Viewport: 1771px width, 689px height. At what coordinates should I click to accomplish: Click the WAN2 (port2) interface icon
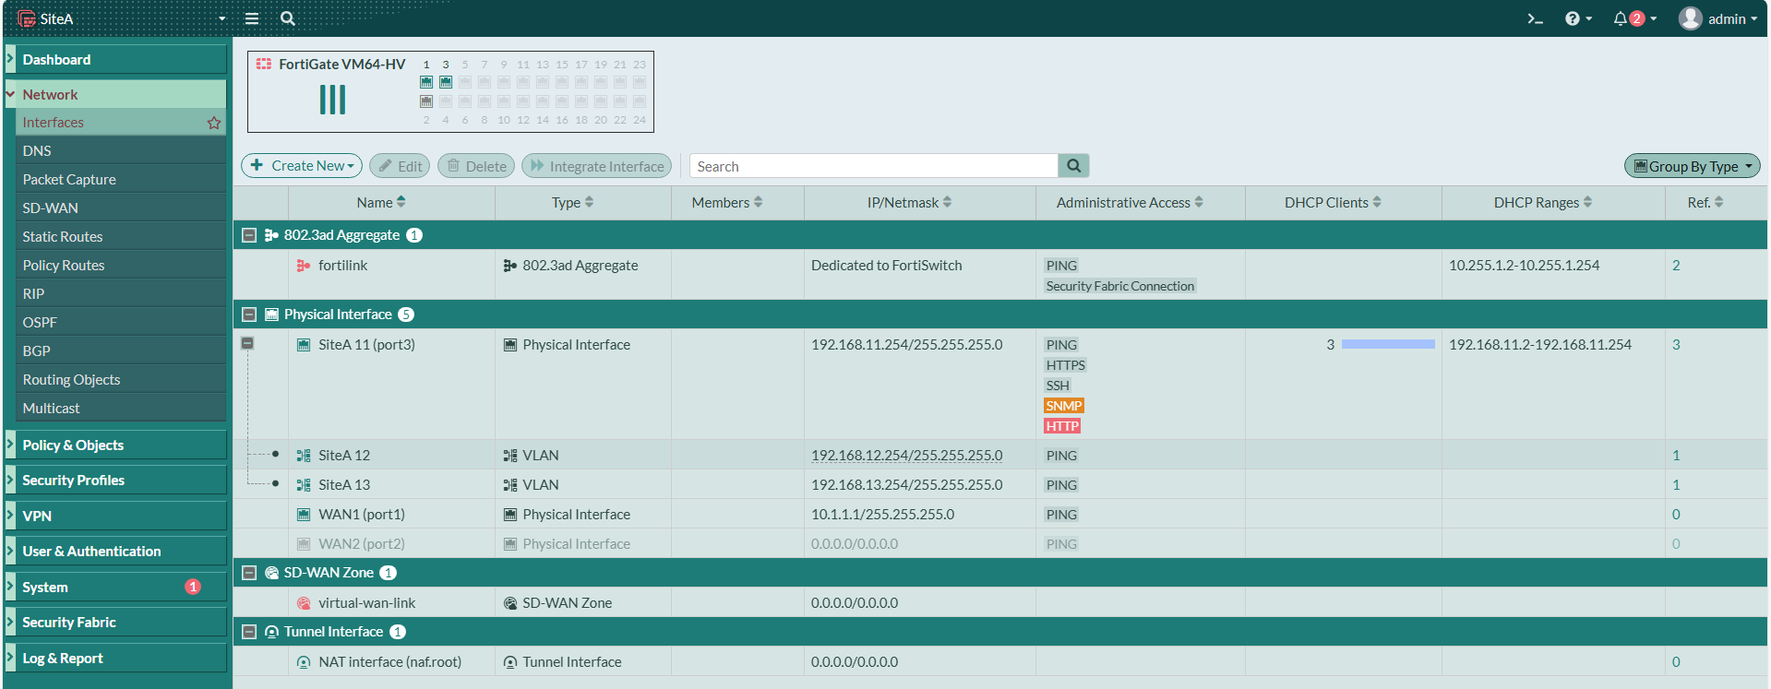[303, 544]
